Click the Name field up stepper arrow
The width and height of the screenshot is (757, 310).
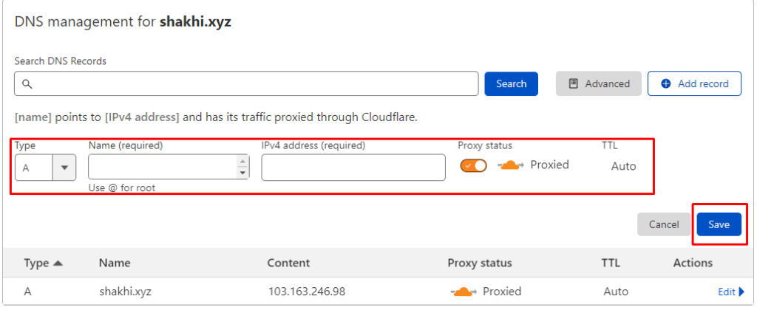click(242, 162)
